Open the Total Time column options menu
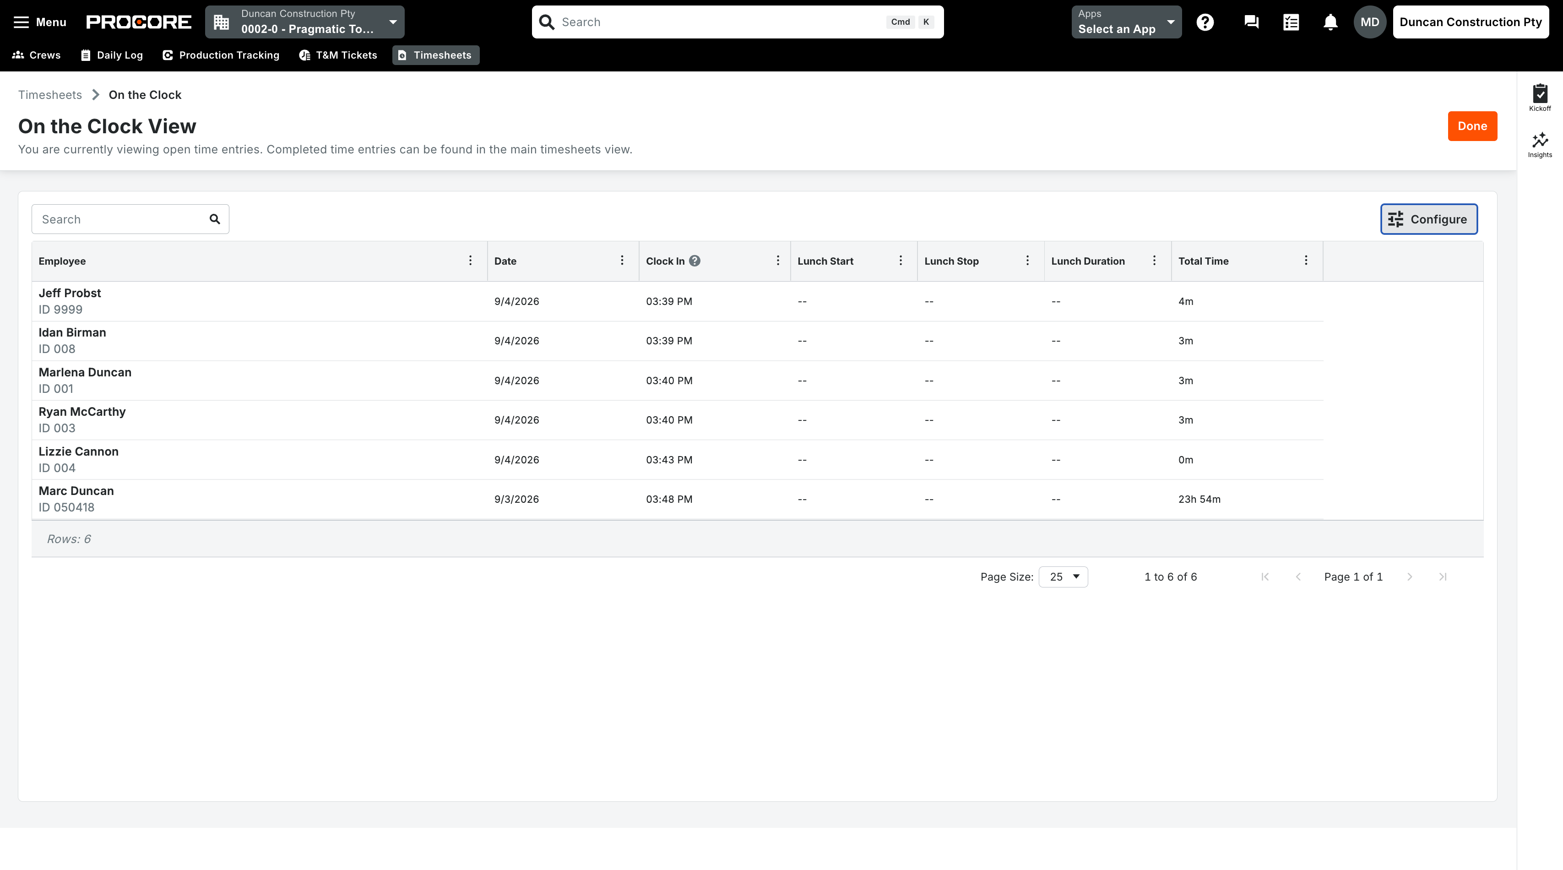 point(1306,260)
